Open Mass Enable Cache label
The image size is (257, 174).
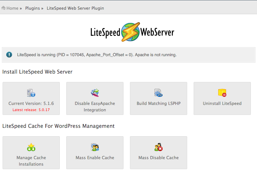point(95,158)
